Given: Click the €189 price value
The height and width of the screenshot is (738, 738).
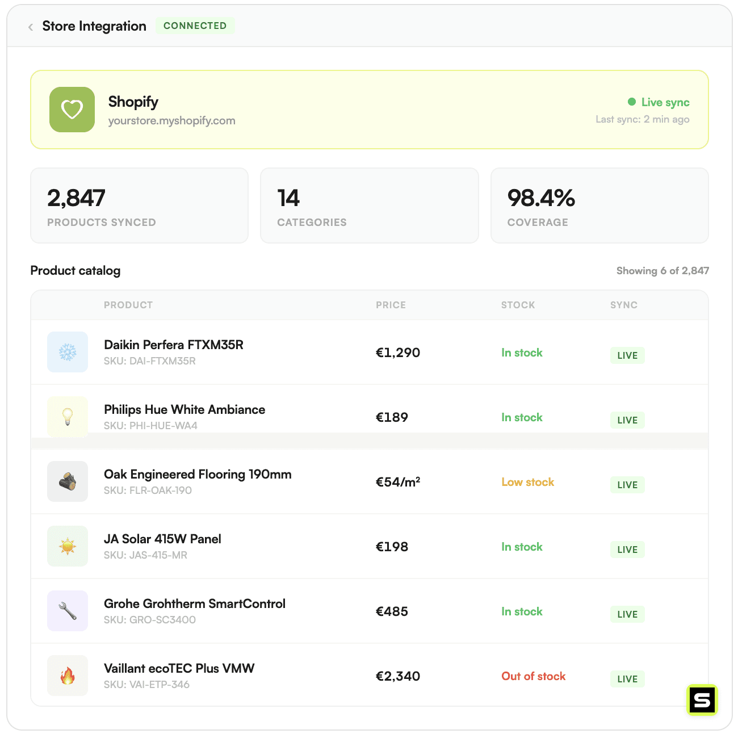Looking at the screenshot, I should tap(392, 417).
